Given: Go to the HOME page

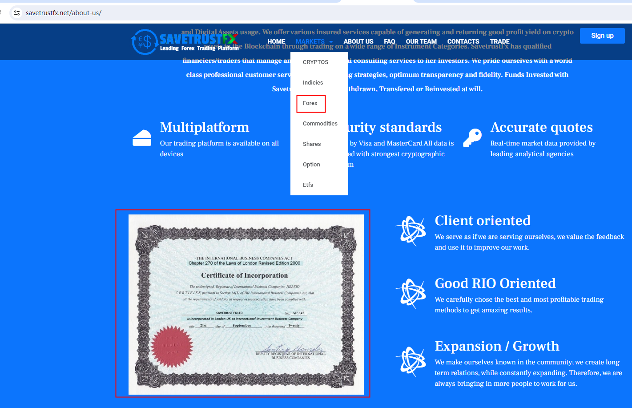Looking at the screenshot, I should tap(276, 41).
